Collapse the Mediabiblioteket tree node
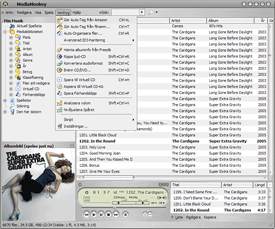Screen dimensions: 275x229 pos(5,32)
